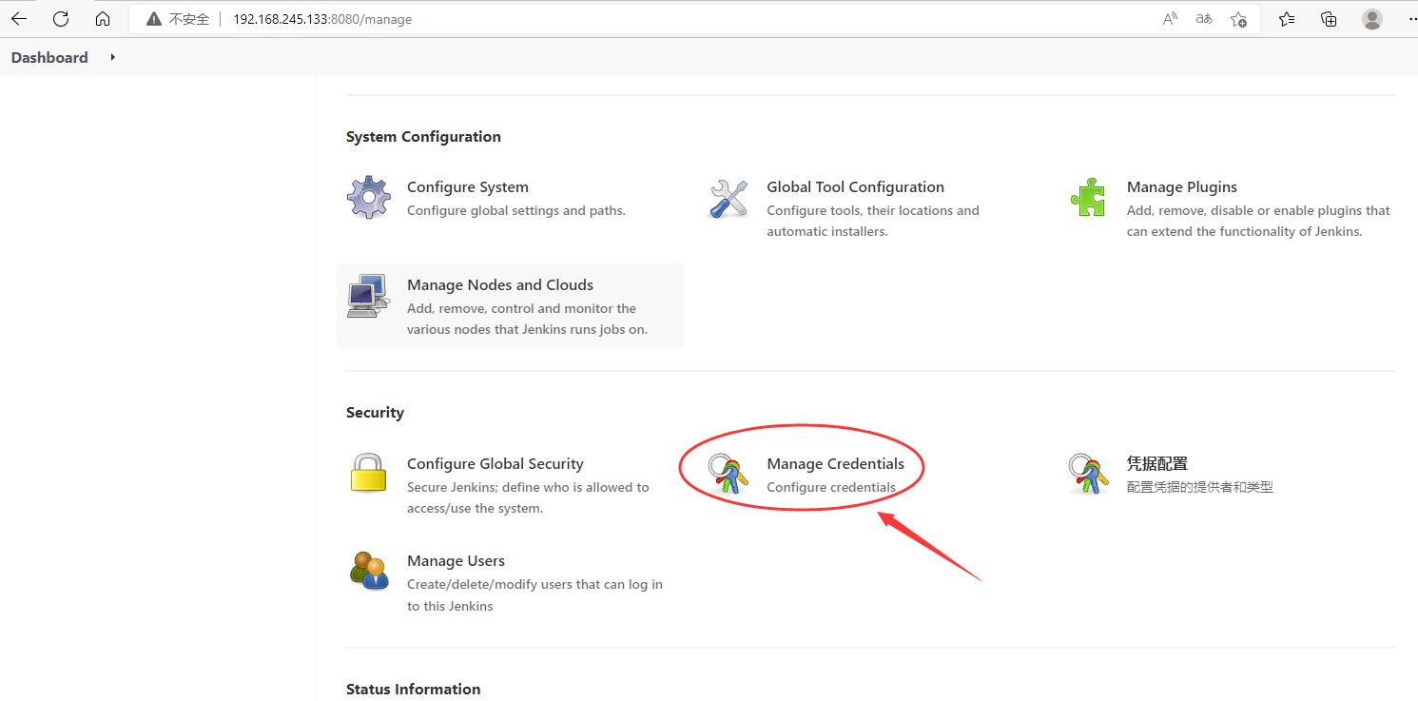Viewport: 1418px width, 701px height.
Task: Open the browser profile avatar
Action: coord(1371,19)
